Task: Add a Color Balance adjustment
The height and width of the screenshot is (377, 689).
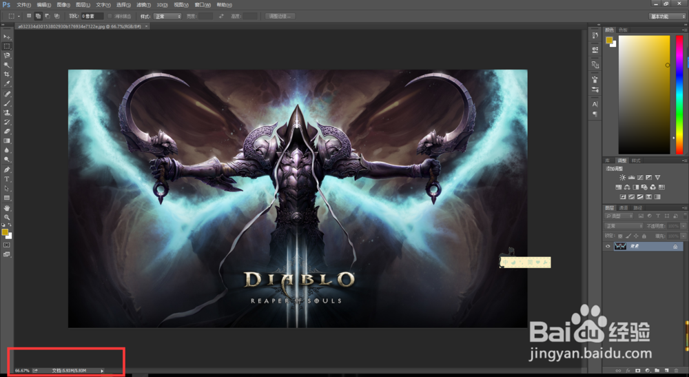Action: pos(627,187)
